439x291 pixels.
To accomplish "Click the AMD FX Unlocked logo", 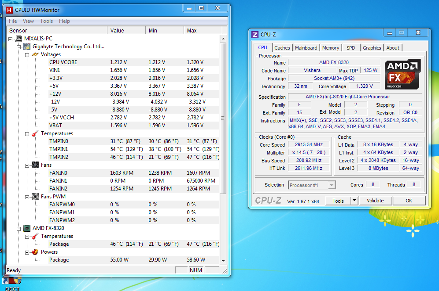I will (x=402, y=74).
